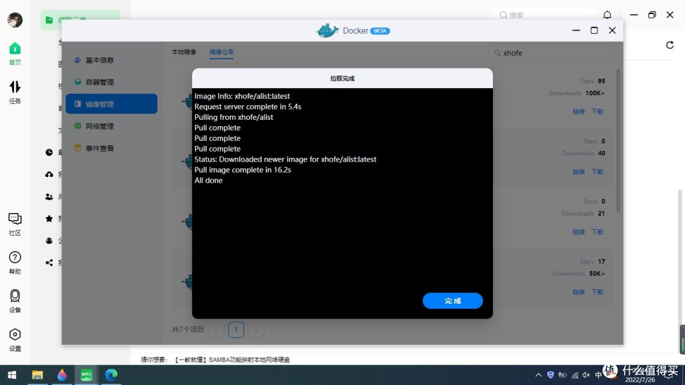Viewport: 685px width, 385px height.
Task: Click the 下载 link for the 100K+ image
Action: tap(597, 111)
